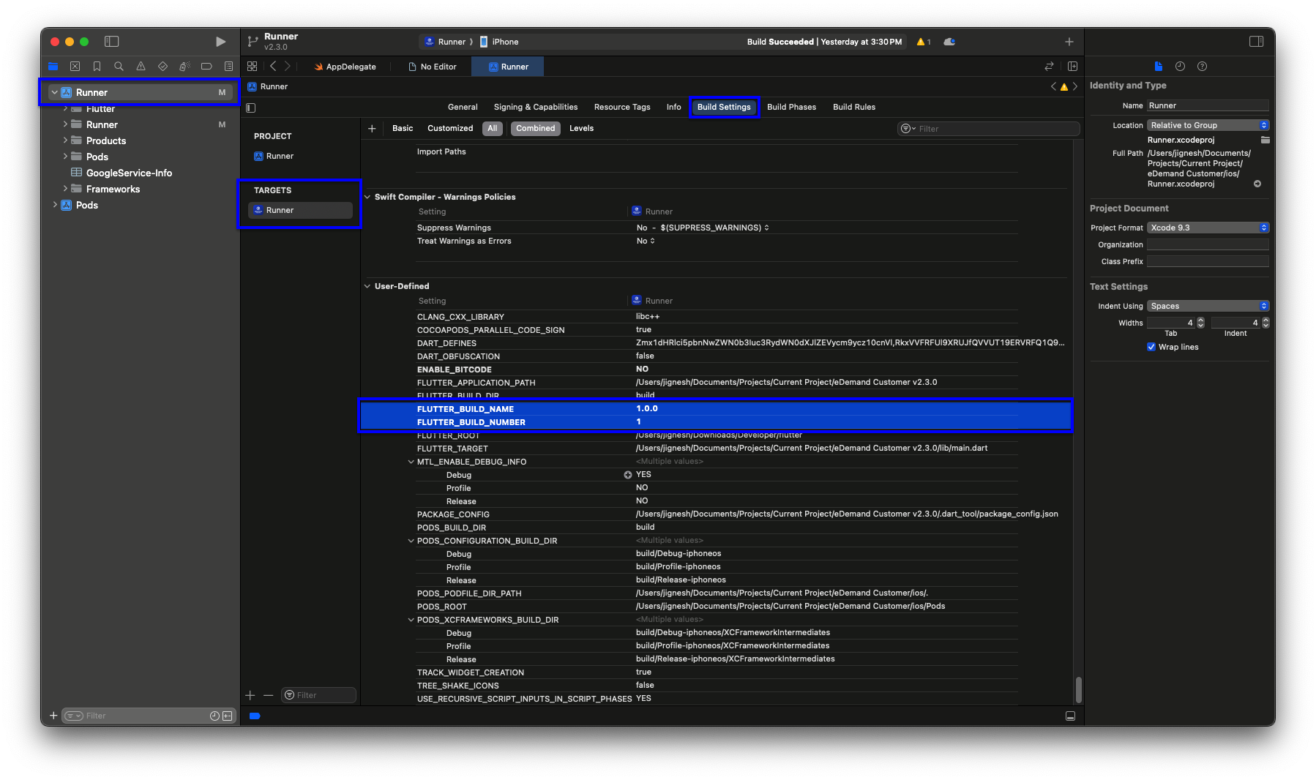Open the Find navigator magnifier icon
The width and height of the screenshot is (1316, 780).
[119, 67]
